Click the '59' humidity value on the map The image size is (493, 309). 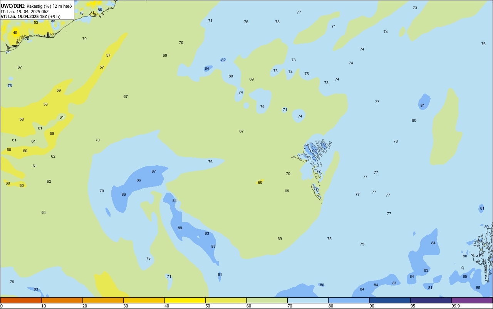coord(59,90)
